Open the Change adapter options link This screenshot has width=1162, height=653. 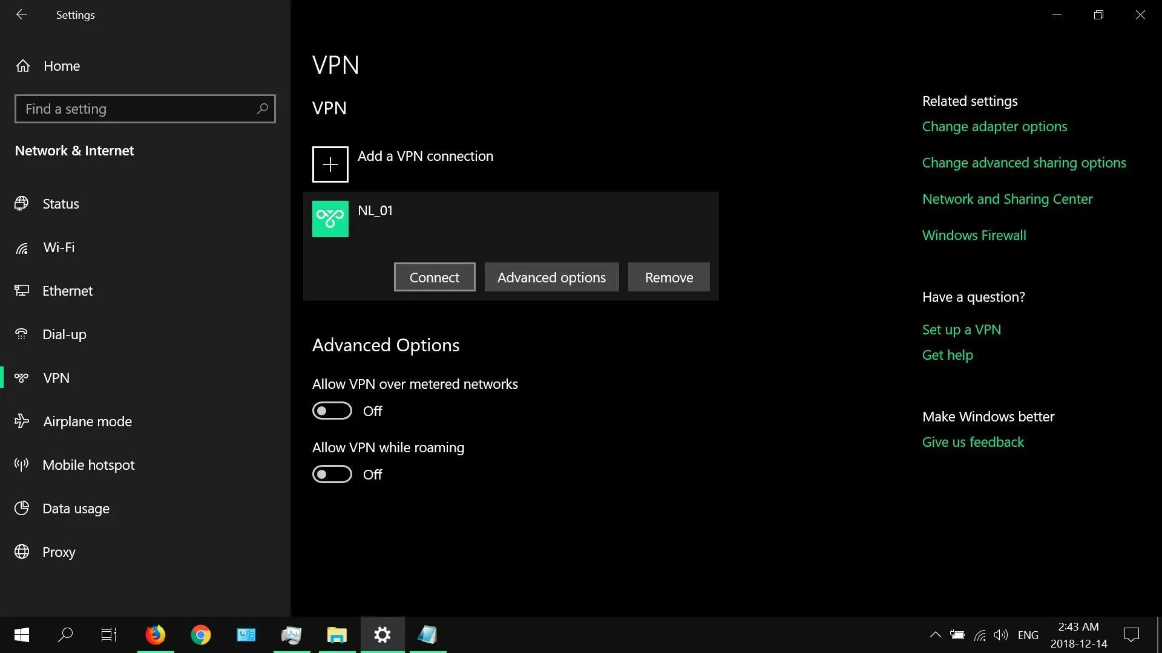(x=994, y=126)
